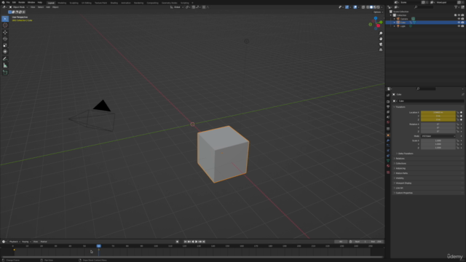
Task: Select the Move tool
Action: [5, 32]
